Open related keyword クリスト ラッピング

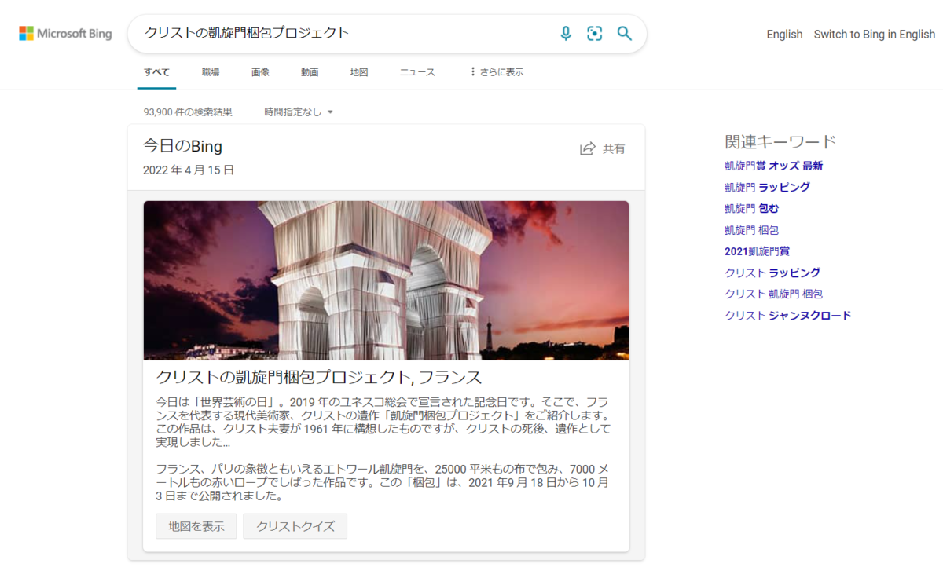tap(772, 273)
